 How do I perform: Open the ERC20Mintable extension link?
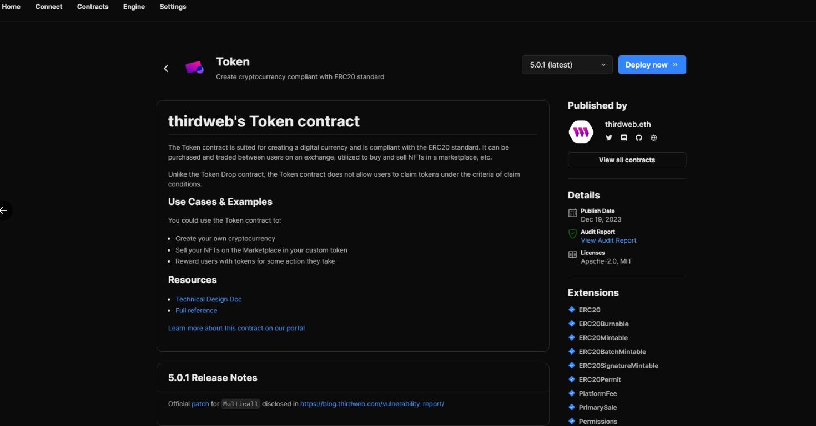[603, 337]
